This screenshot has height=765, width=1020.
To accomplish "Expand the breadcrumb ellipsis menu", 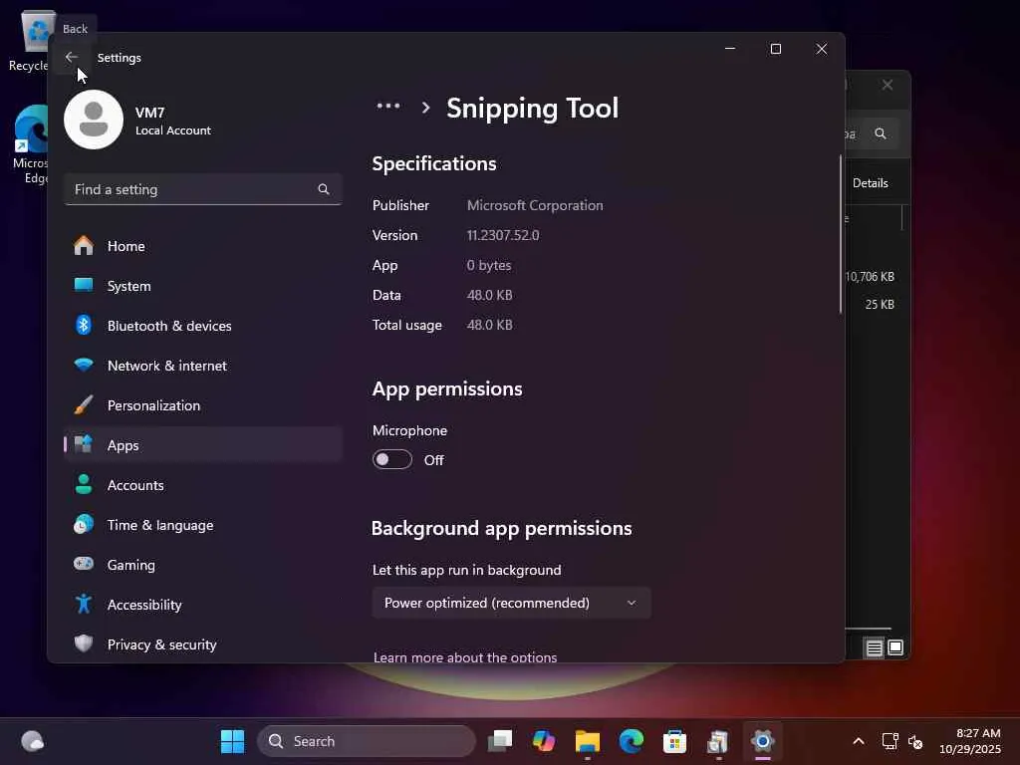I will (388, 106).
